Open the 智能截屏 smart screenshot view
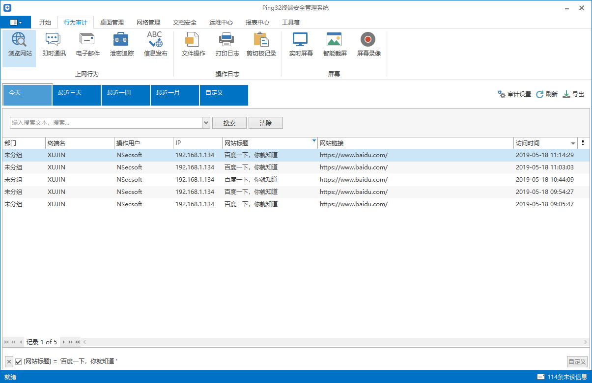The width and height of the screenshot is (592, 383). (335, 45)
